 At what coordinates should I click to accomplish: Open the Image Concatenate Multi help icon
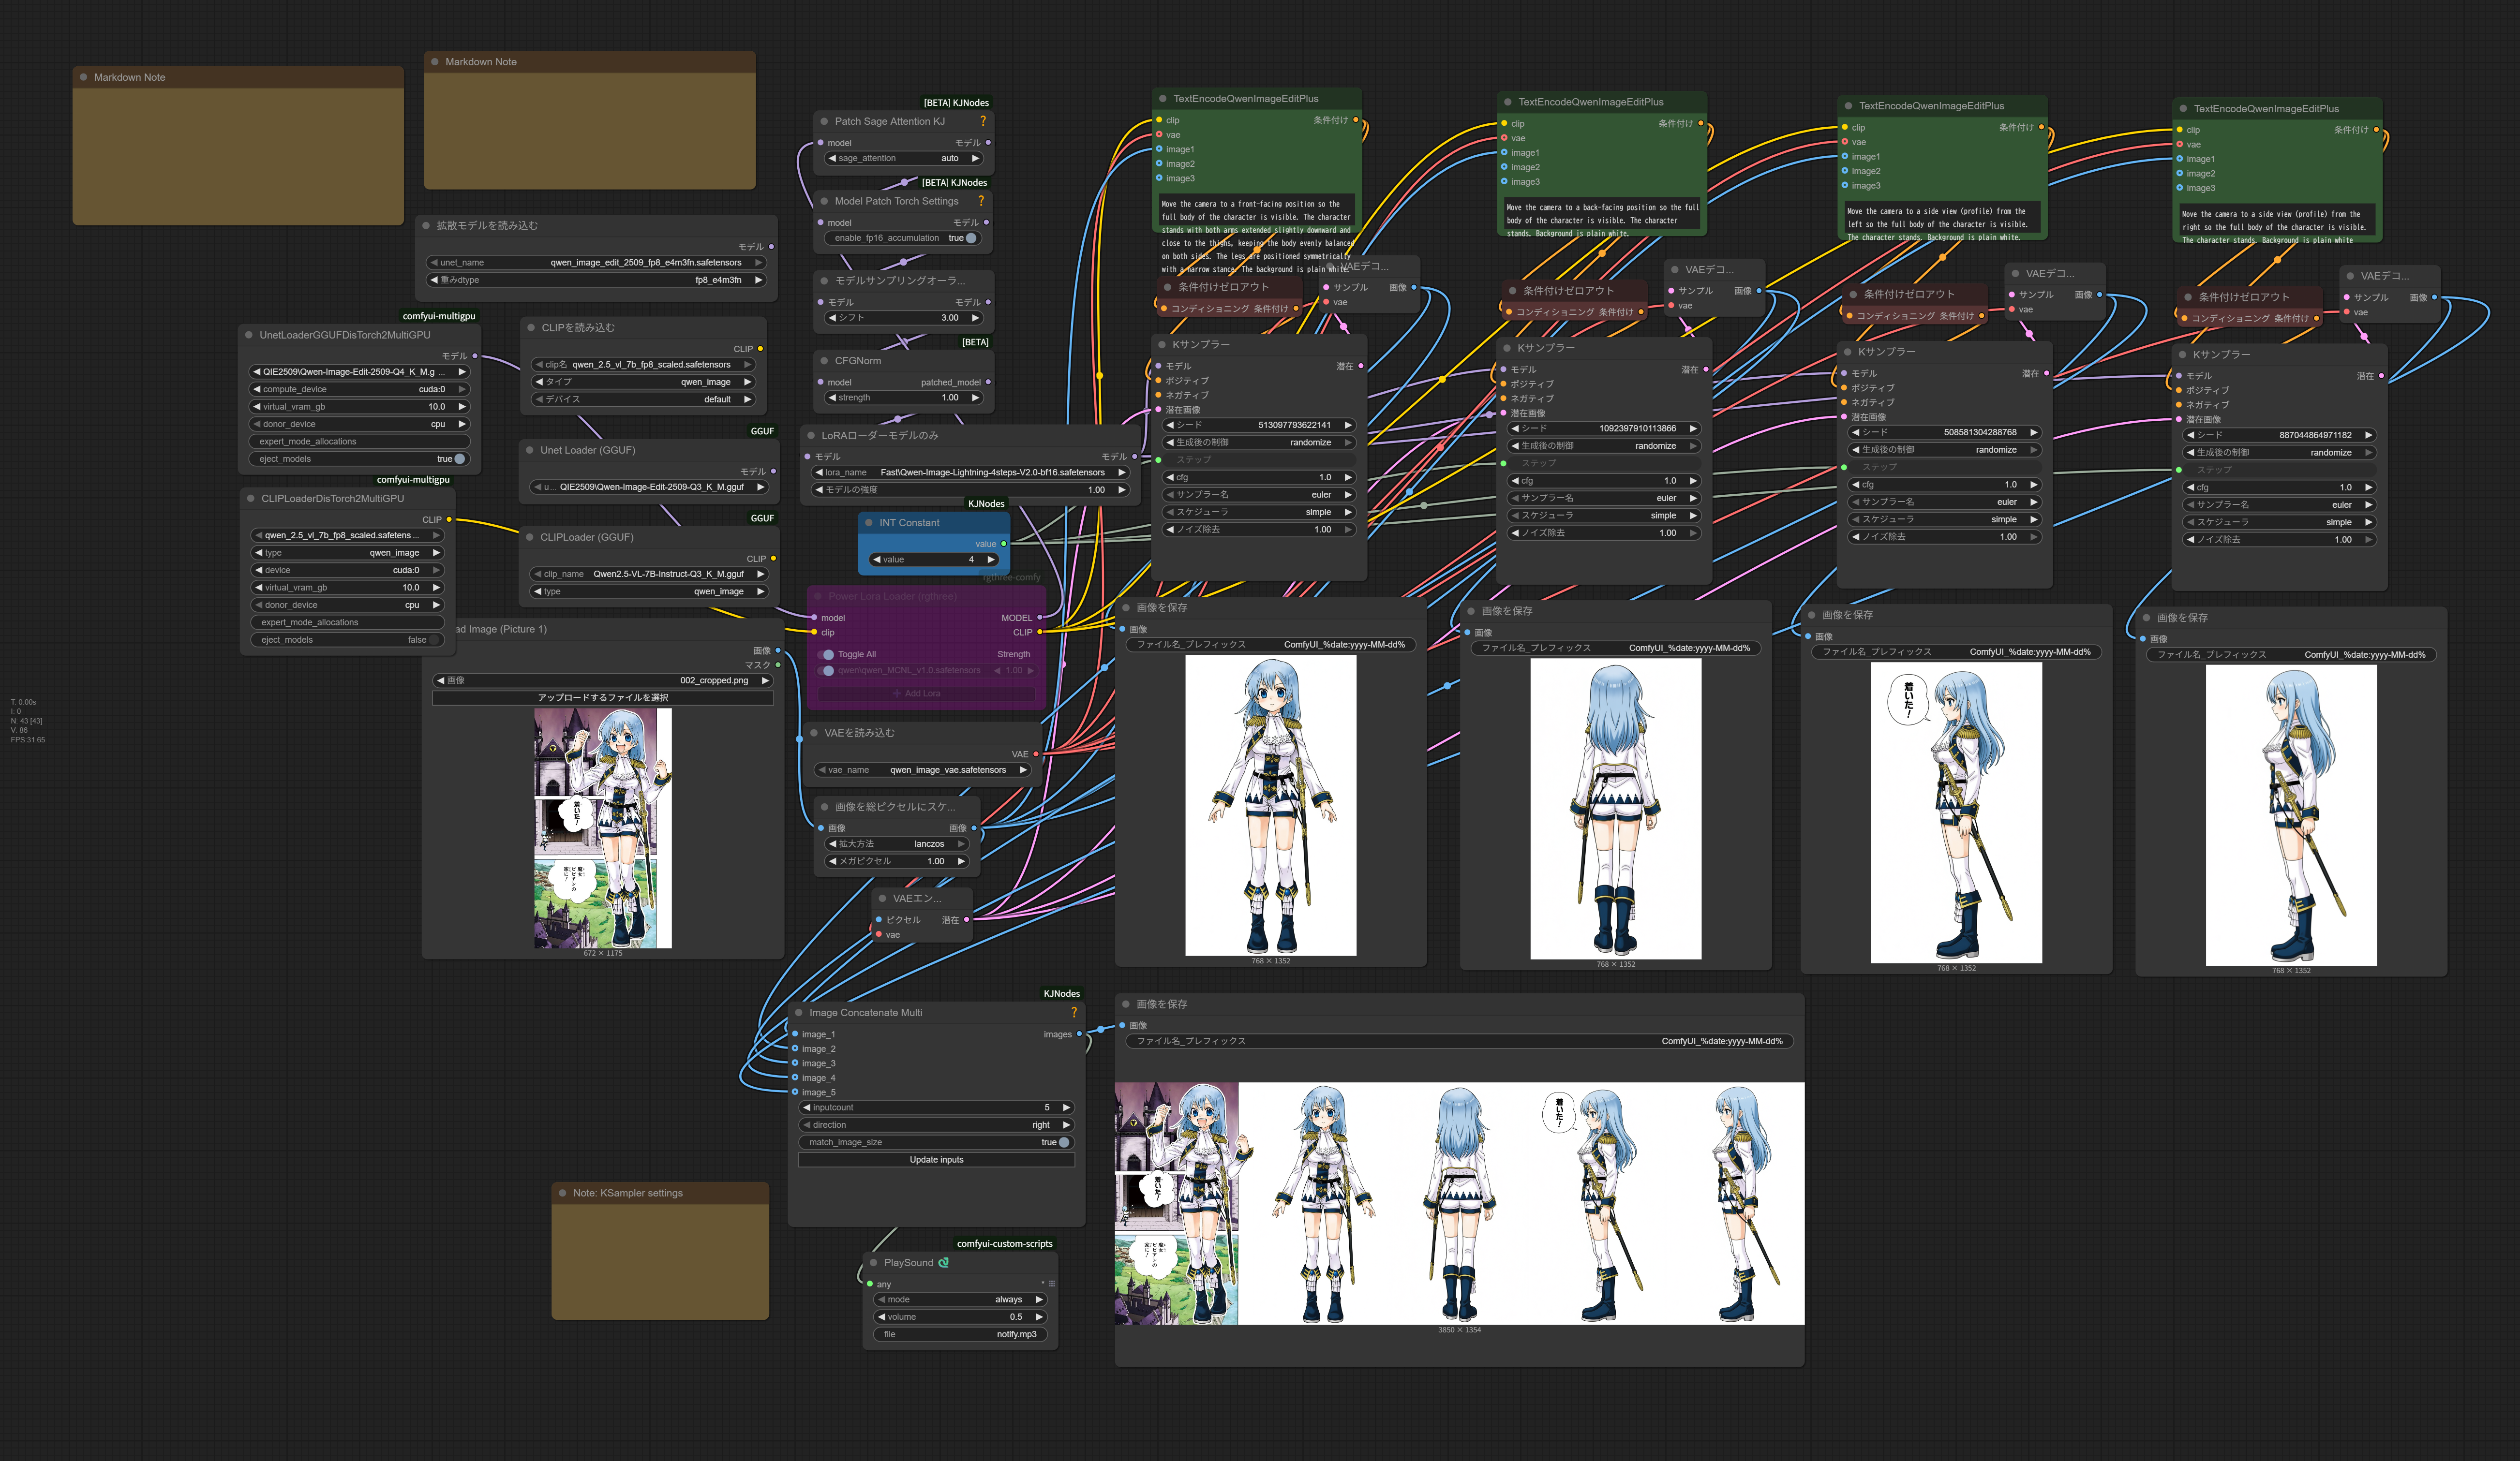1074,1012
